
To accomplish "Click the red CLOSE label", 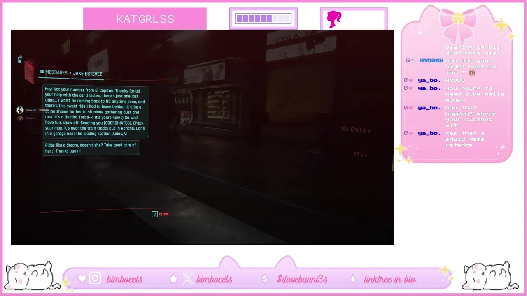I will (164, 214).
